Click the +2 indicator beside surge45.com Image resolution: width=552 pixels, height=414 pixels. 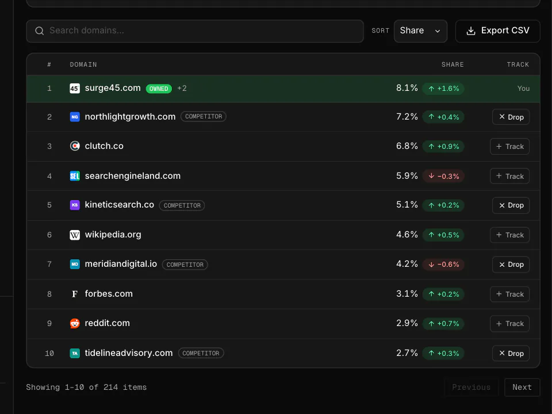tap(182, 89)
